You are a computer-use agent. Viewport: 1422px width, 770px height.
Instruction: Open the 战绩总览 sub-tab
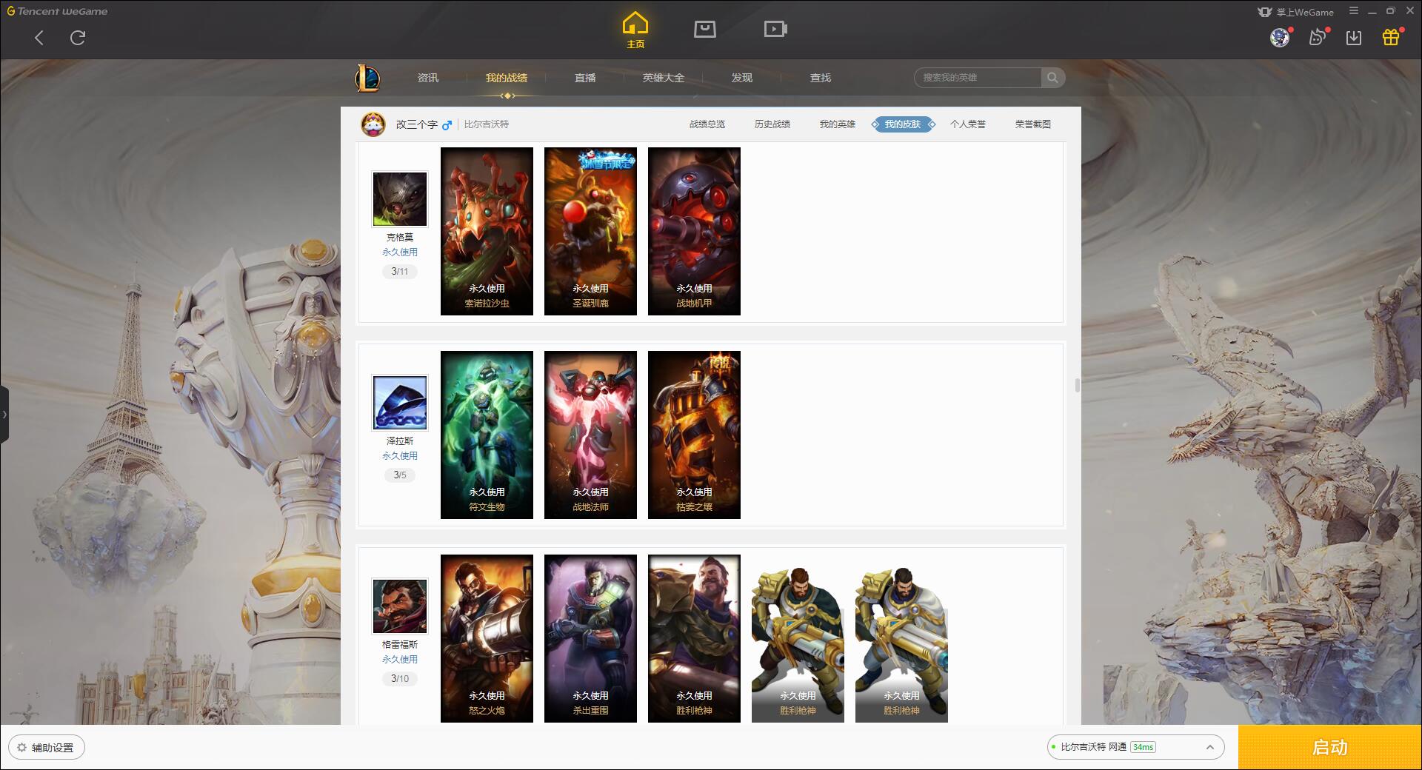(707, 124)
